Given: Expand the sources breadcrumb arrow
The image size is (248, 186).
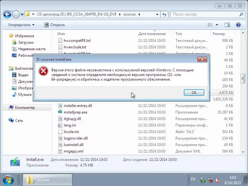Looking at the screenshot, I should pyautogui.click(x=139, y=14).
